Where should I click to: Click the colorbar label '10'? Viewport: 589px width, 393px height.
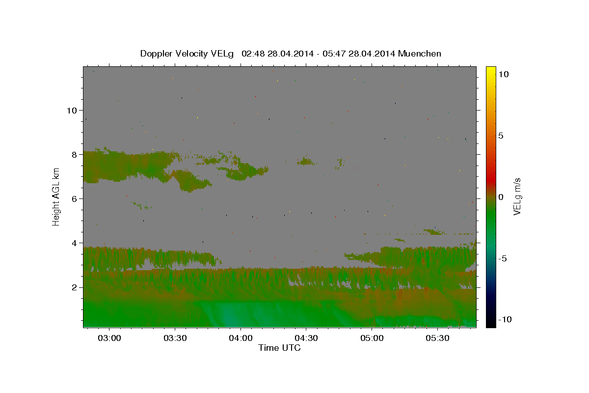coord(503,74)
